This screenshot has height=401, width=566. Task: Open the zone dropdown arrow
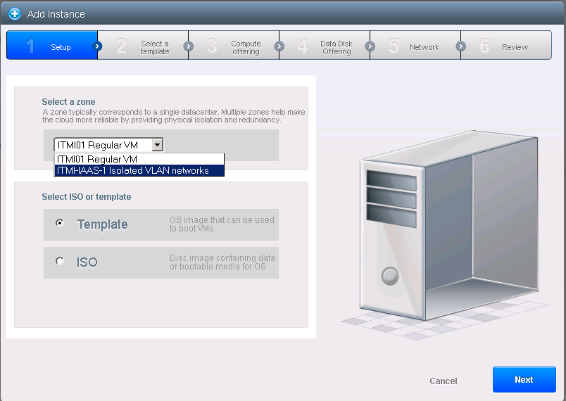click(x=158, y=145)
